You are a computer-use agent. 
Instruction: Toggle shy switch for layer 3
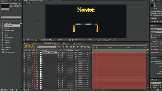[59, 57]
